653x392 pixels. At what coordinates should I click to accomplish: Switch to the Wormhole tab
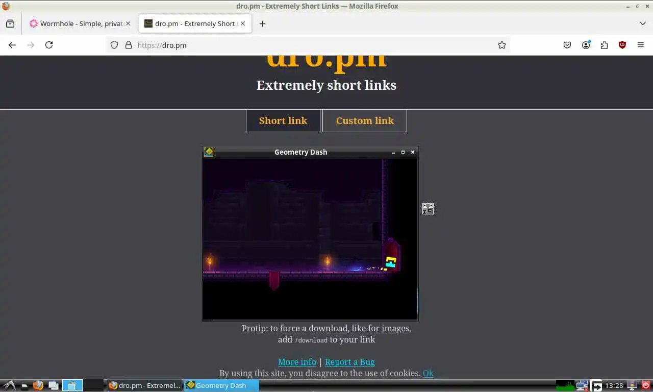80,23
